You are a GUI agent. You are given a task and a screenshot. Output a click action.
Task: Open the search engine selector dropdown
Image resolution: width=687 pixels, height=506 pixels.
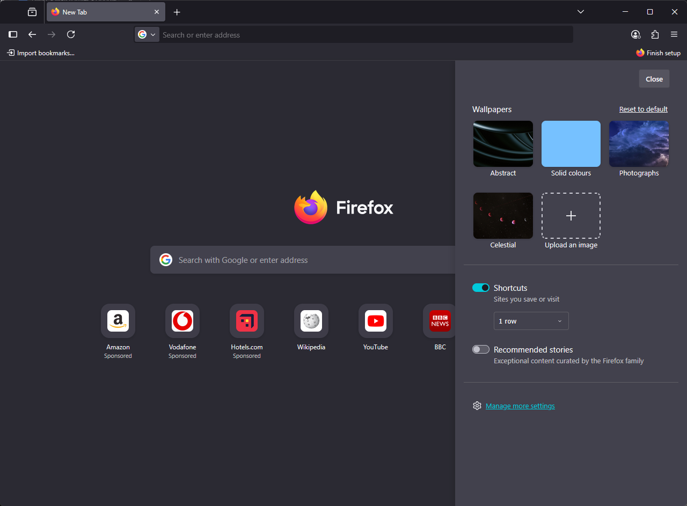[147, 34]
